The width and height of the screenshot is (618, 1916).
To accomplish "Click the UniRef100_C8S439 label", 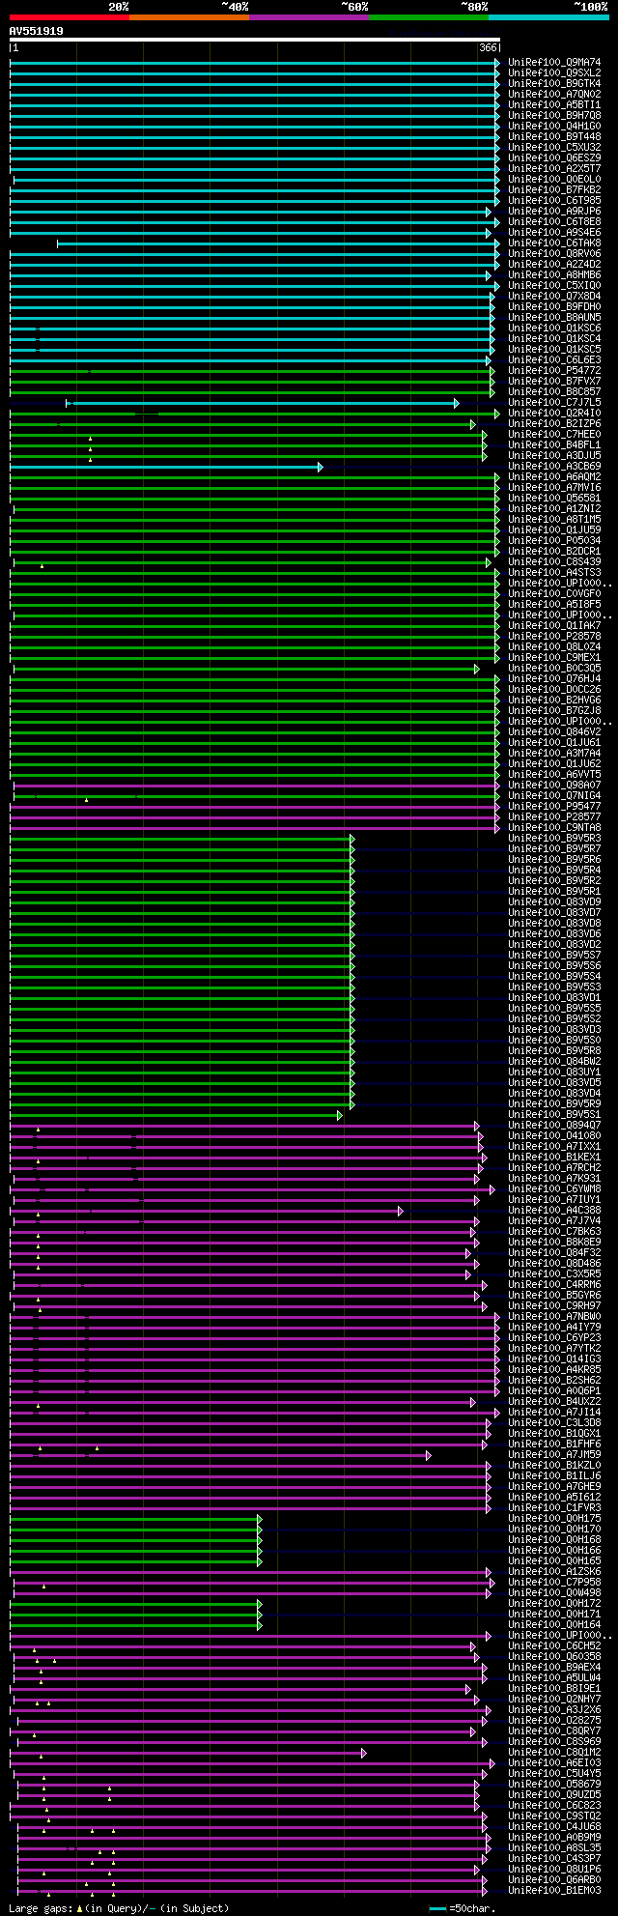I will (554, 562).
